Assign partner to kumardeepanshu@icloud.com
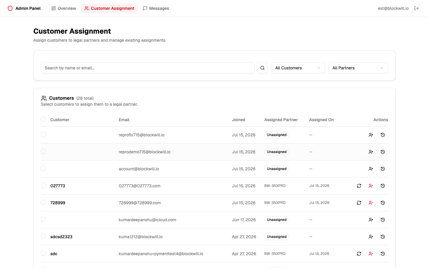Viewport: 429px width, 268px height. [371, 220]
